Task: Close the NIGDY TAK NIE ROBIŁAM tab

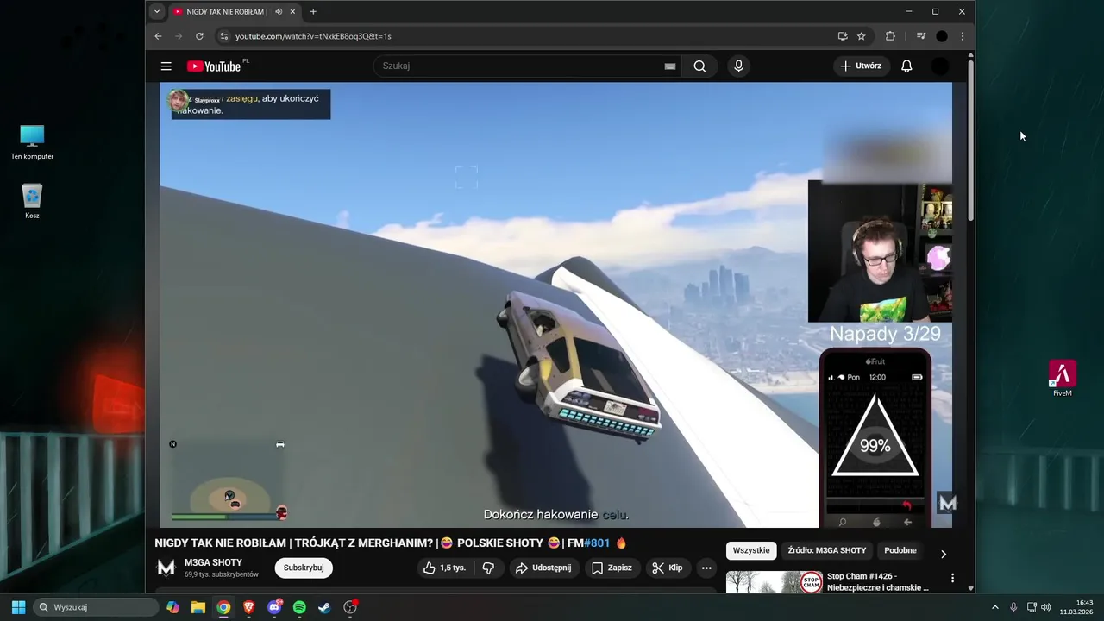Action: 292,12
